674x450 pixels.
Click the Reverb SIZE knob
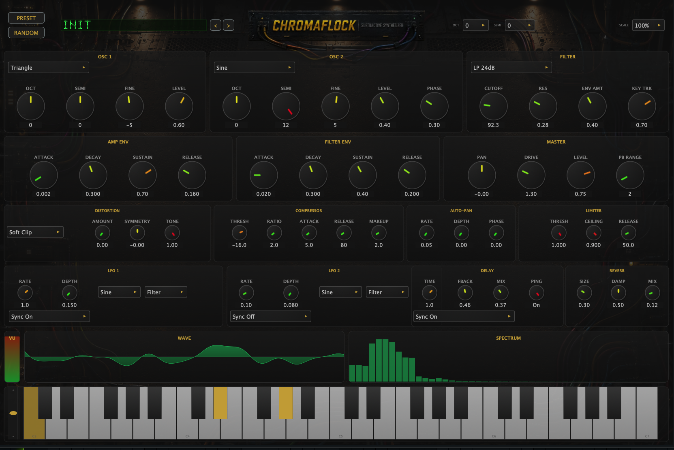[x=584, y=293]
